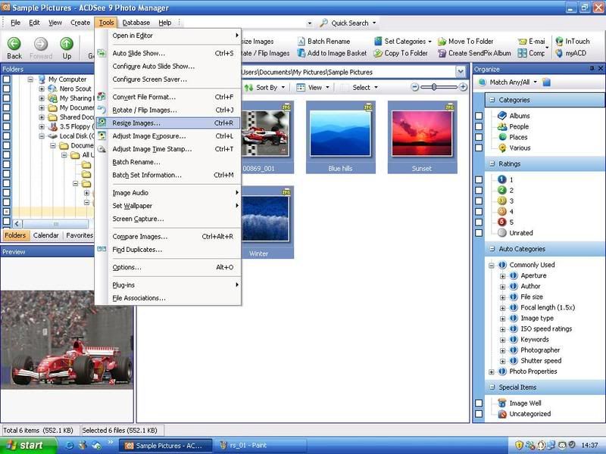Screen dimensions: 606x454
Task: Click the Copy To Folder icon
Action: coord(378,53)
